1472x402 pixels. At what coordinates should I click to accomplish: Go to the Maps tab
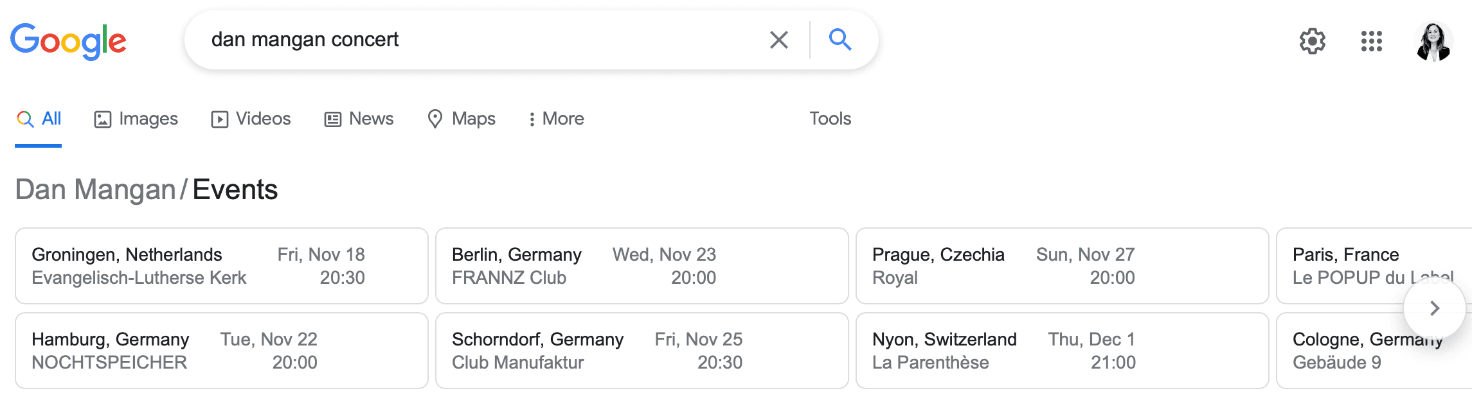point(462,119)
